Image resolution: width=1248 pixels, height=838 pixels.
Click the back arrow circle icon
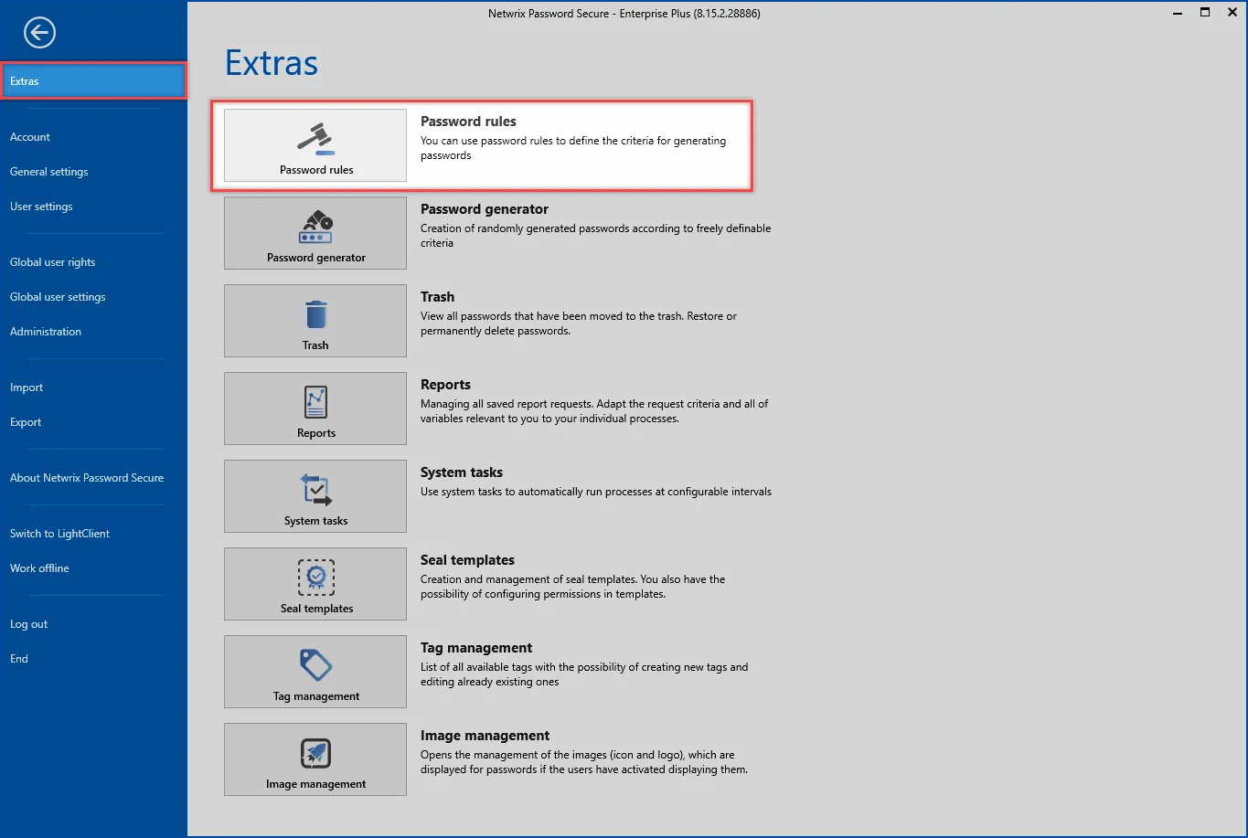click(39, 34)
